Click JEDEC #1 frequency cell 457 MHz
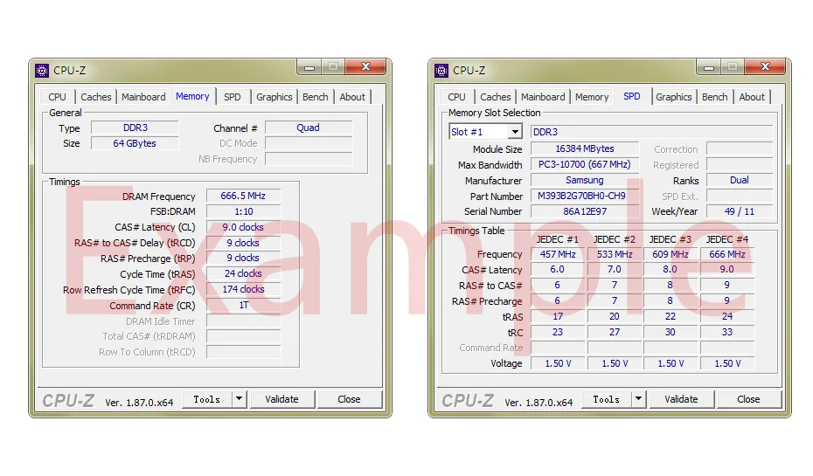The width and height of the screenshot is (813, 476). [x=558, y=254]
